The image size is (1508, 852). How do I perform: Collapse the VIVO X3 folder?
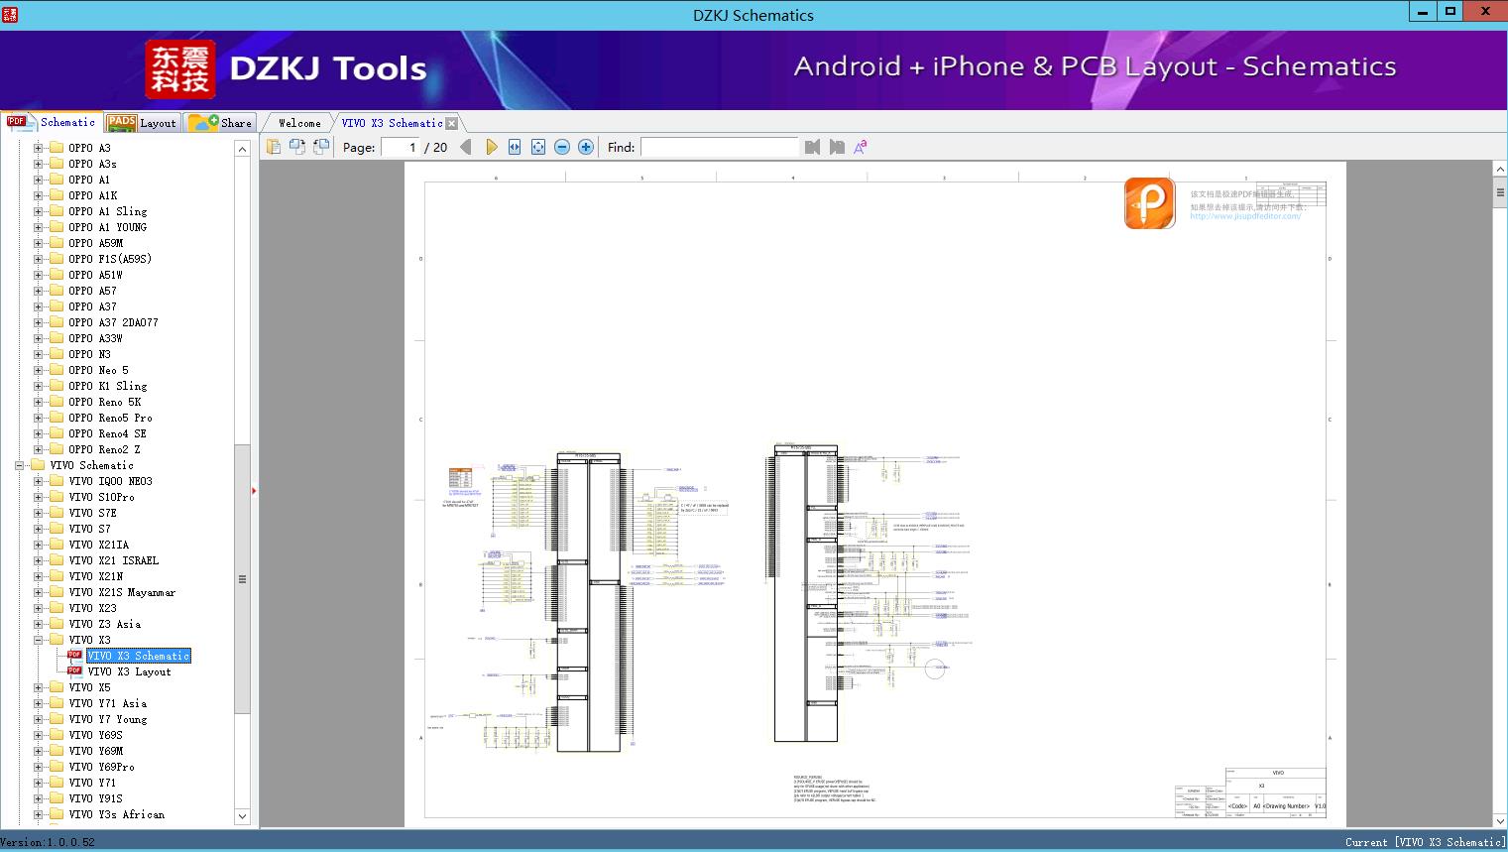(38, 640)
